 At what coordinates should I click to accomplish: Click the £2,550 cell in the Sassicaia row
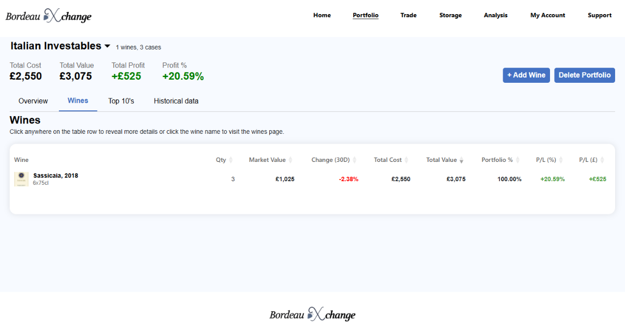click(401, 179)
